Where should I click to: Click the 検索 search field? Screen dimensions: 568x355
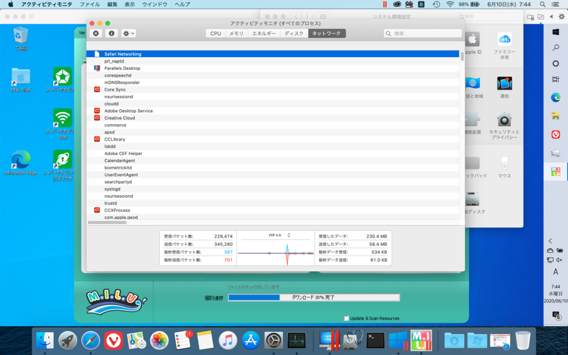[423, 33]
